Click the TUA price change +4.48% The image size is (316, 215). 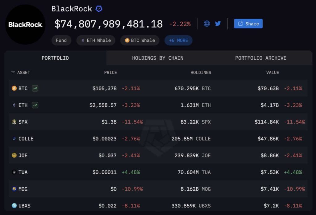tap(131, 172)
